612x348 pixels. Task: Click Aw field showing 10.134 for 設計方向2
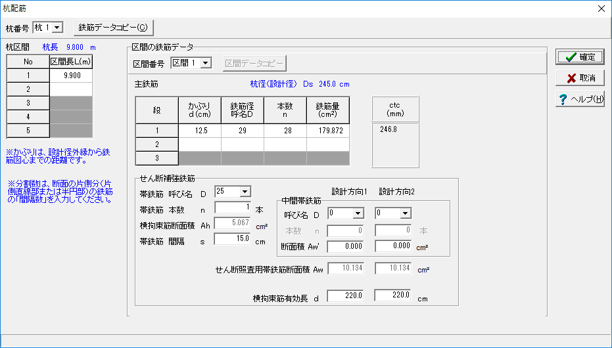[x=393, y=269]
